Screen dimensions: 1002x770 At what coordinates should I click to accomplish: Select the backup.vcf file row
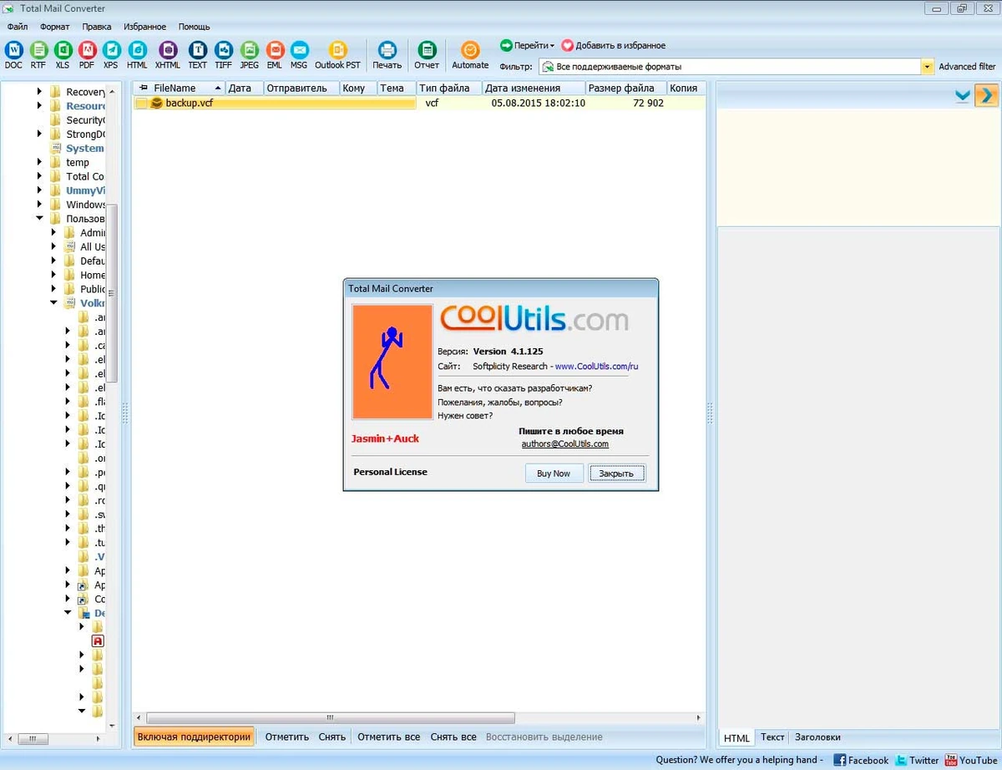pos(419,104)
